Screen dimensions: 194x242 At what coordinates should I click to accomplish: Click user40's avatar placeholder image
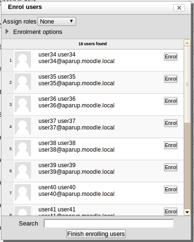click(23, 192)
